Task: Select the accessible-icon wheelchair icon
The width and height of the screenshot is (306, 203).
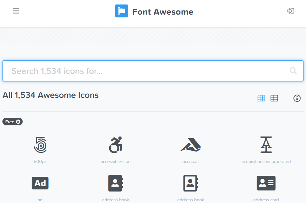Action: point(115,145)
